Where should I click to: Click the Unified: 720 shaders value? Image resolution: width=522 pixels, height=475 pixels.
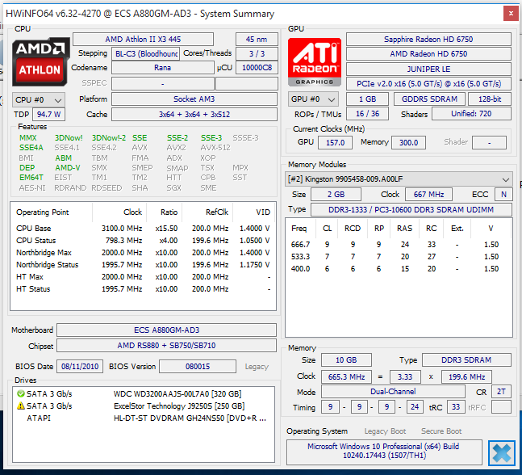coord(471,114)
